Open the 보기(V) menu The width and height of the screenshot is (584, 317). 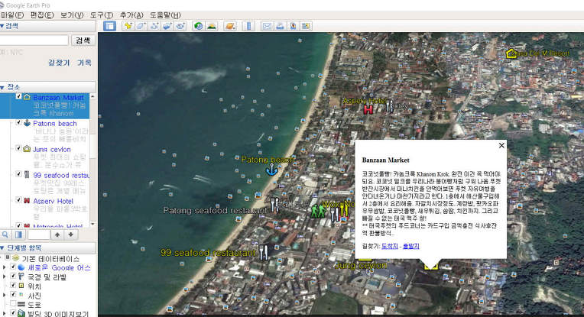point(72,15)
